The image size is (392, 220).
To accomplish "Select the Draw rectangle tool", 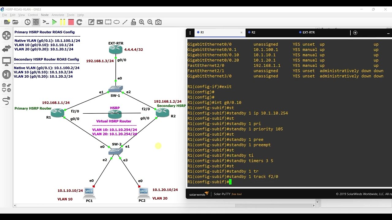I will [x=108, y=22].
